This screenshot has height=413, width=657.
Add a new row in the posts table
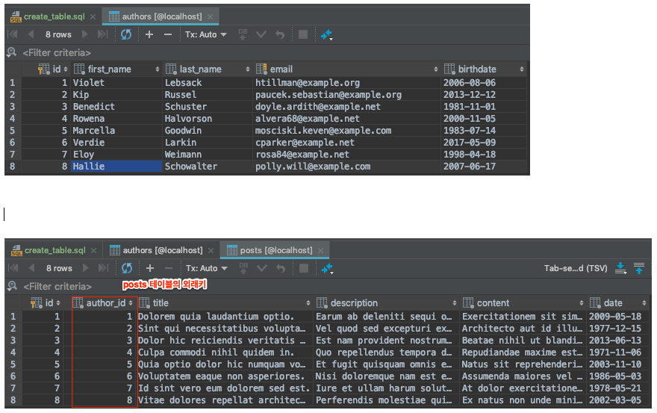click(x=149, y=268)
